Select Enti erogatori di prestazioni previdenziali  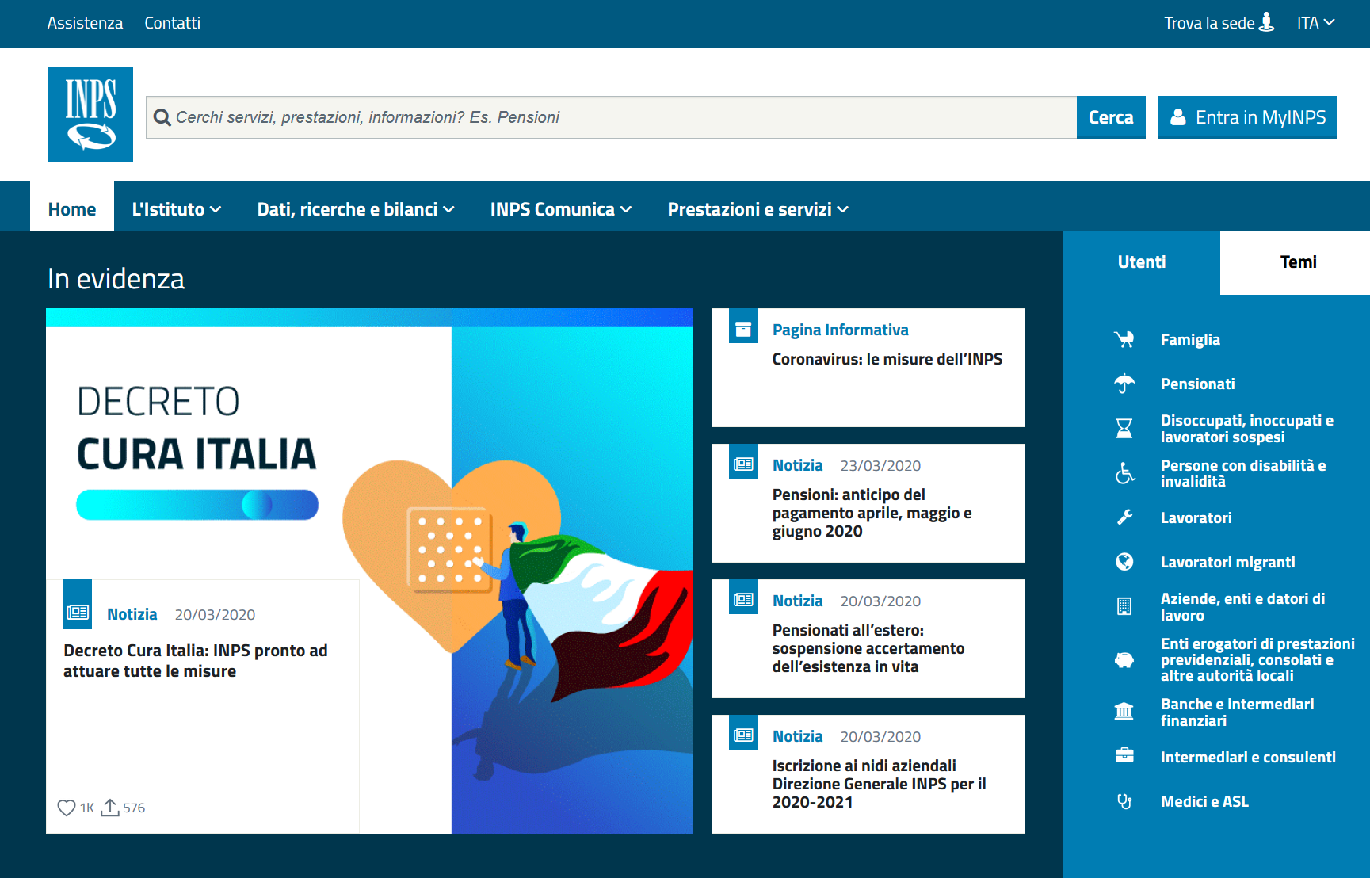pos(1258,659)
